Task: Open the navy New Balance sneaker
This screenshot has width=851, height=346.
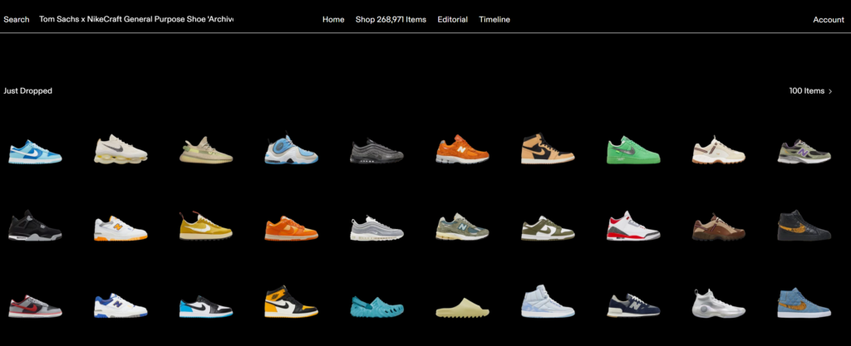Action: [x=633, y=305]
